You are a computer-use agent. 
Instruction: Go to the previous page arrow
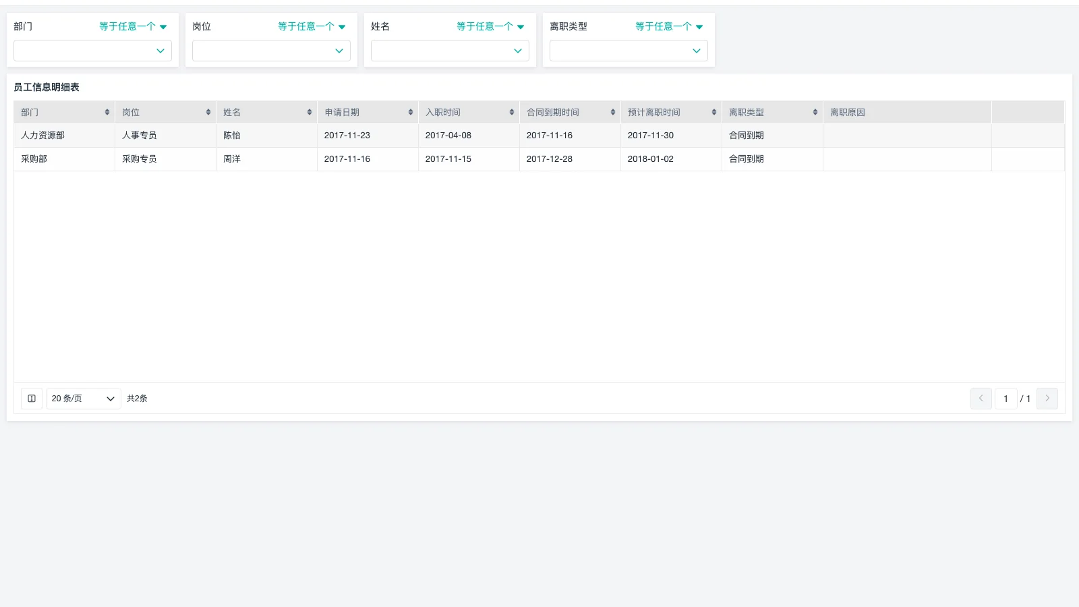tap(981, 399)
